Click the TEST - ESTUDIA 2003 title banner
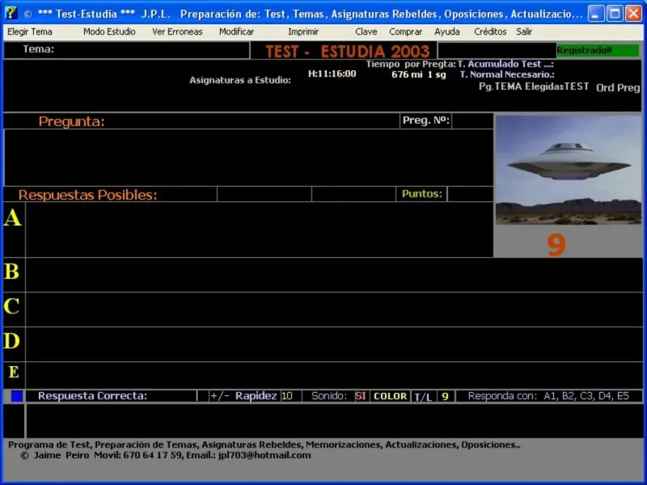Screen dimensions: 647x485 [347, 51]
